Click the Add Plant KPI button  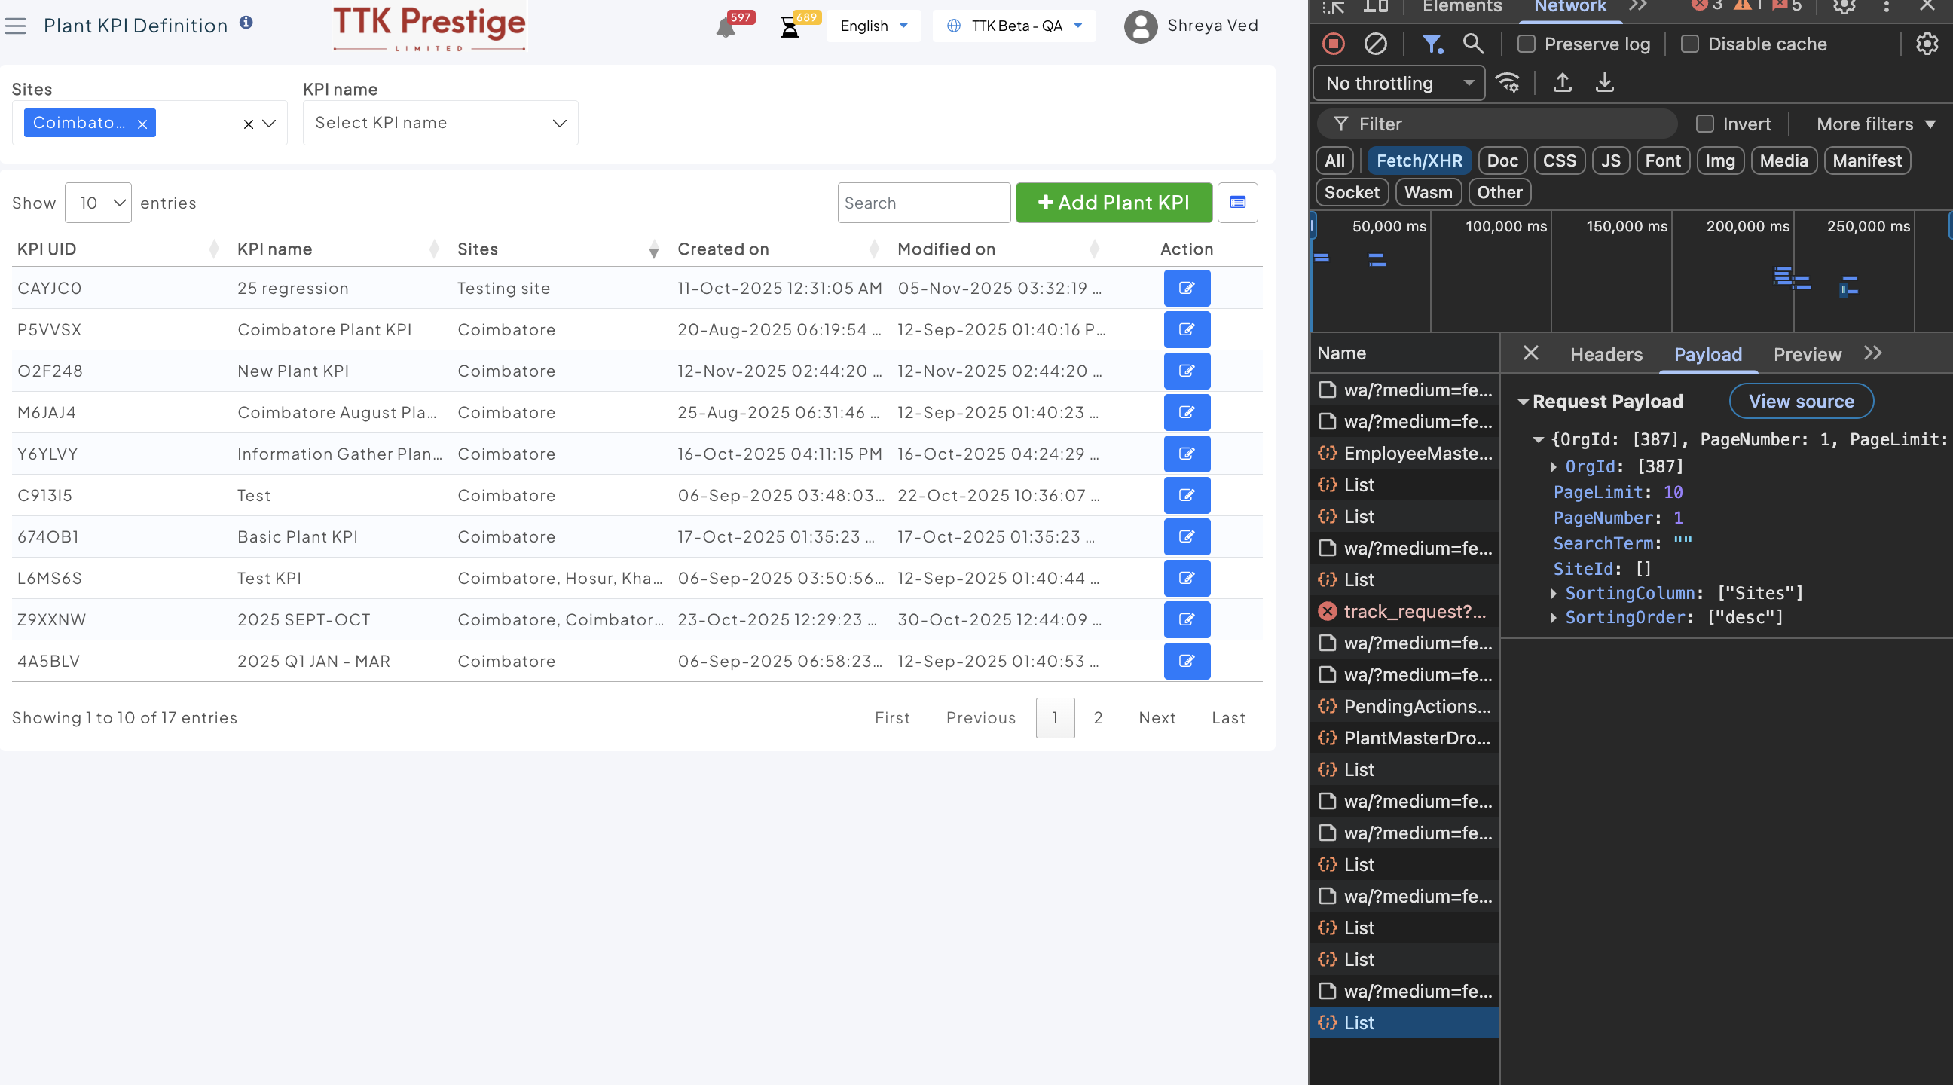pos(1113,203)
